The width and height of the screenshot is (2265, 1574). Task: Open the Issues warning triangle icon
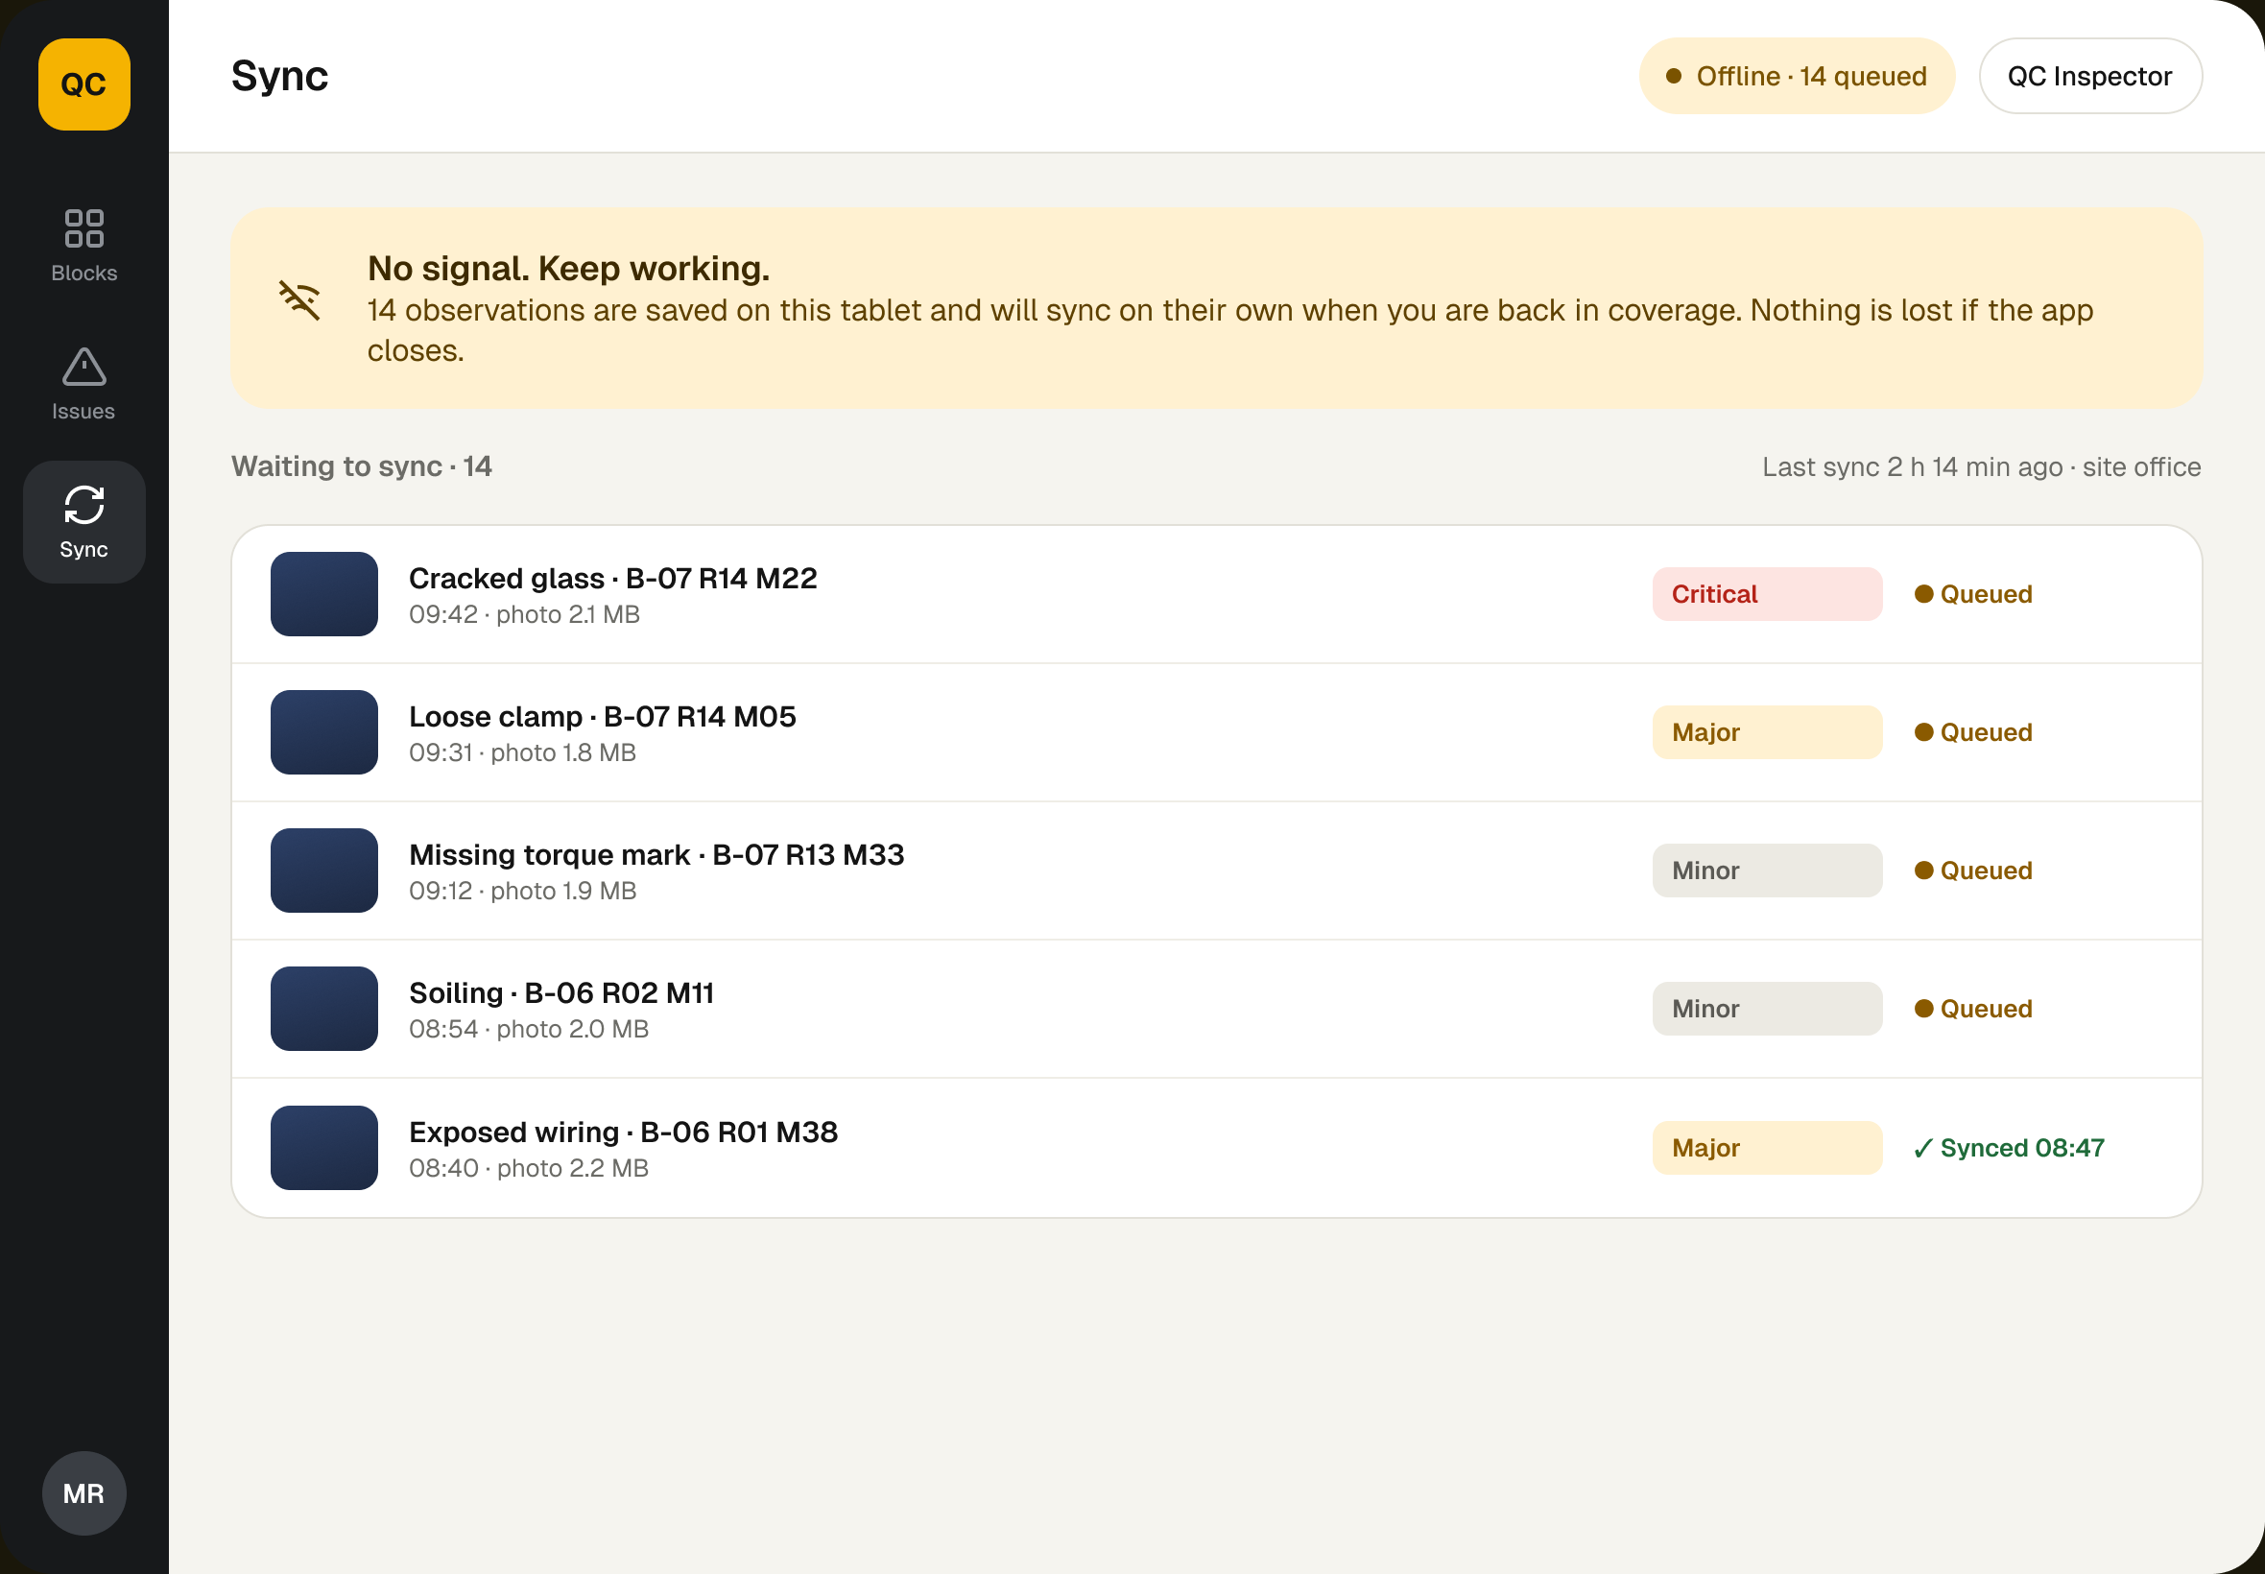(83, 367)
